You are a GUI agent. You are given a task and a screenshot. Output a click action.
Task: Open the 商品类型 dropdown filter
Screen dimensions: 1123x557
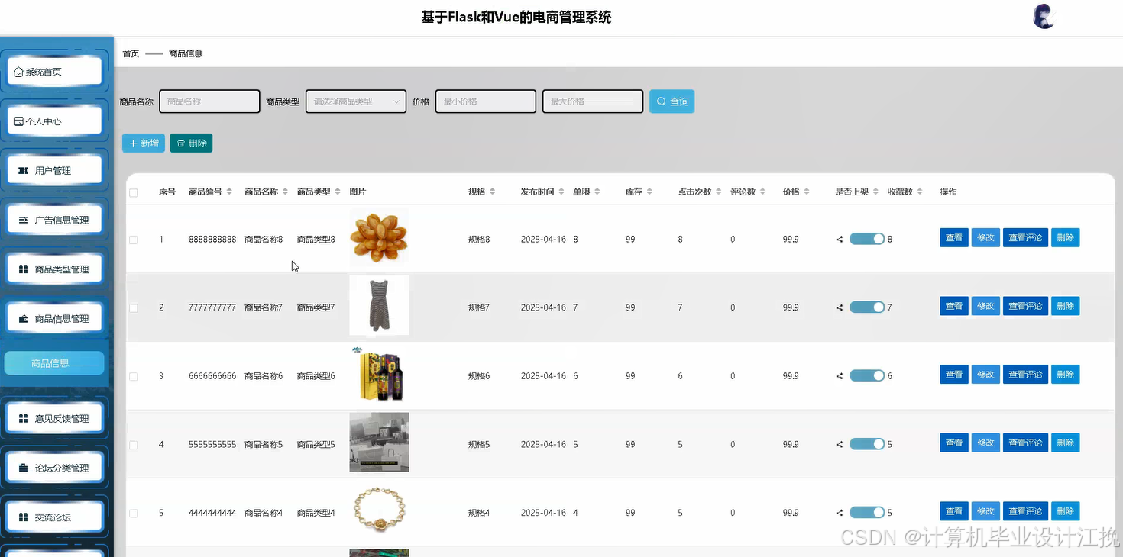[x=356, y=101]
